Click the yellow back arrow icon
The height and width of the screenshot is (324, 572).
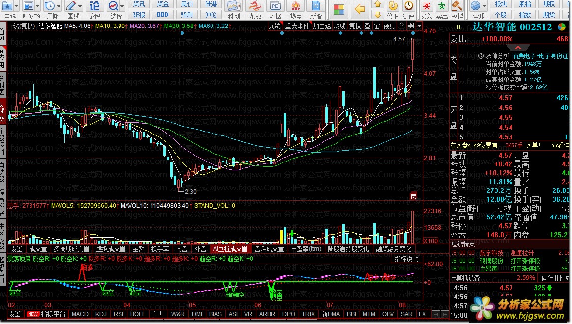point(360,9)
